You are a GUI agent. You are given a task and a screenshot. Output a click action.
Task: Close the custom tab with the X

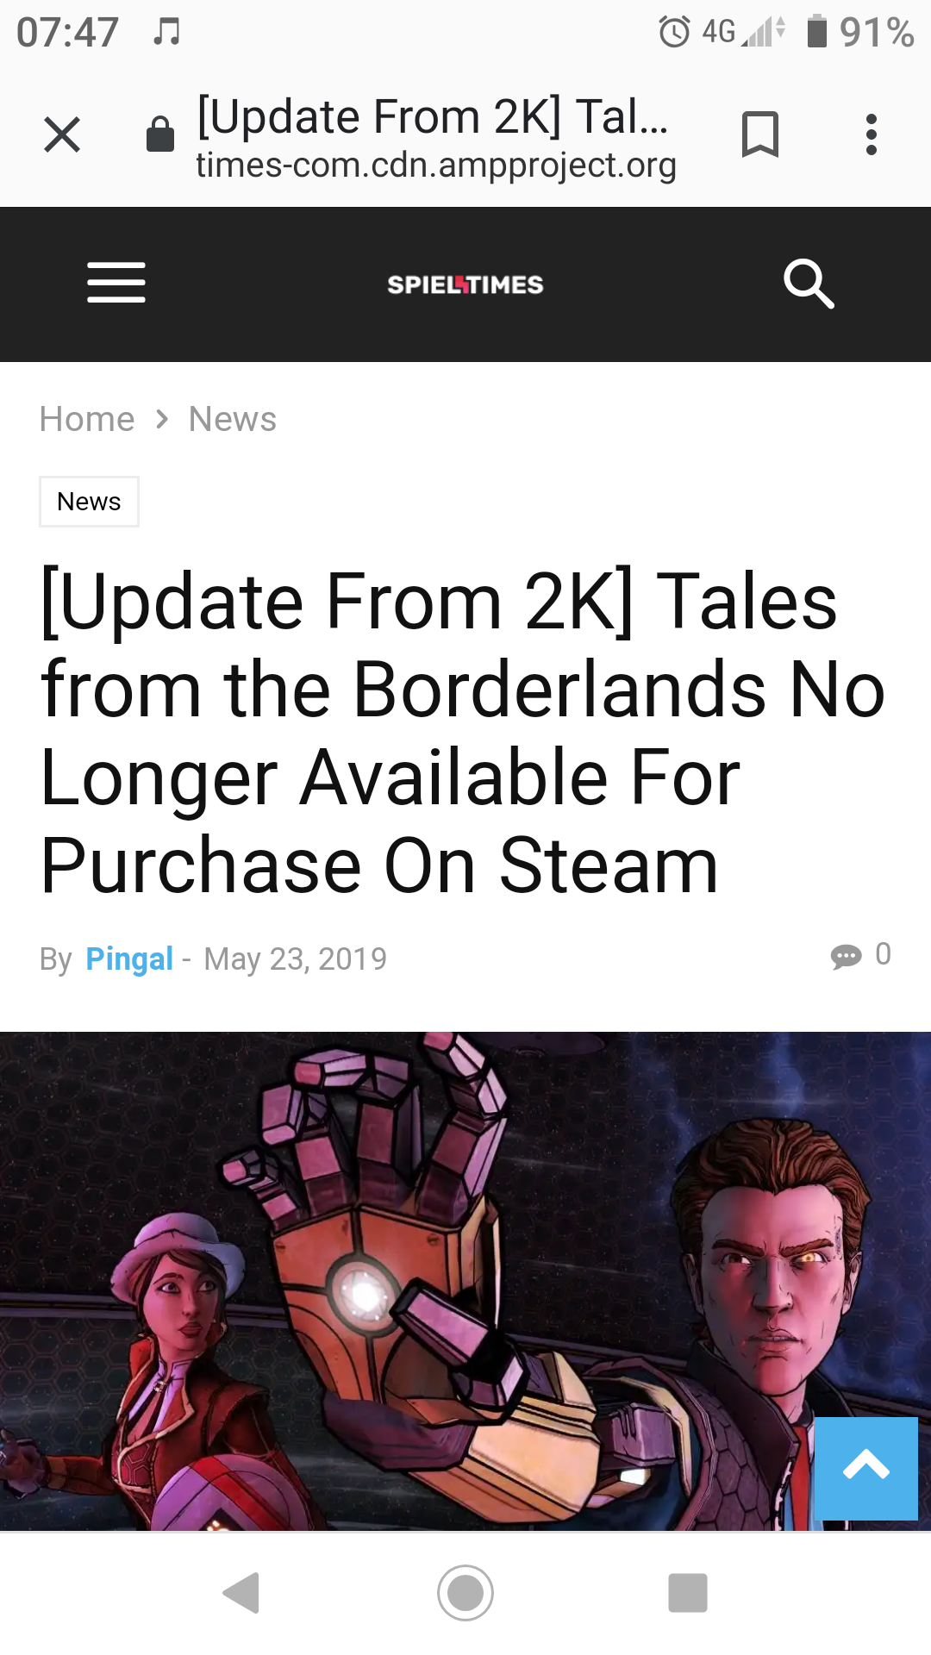point(62,134)
